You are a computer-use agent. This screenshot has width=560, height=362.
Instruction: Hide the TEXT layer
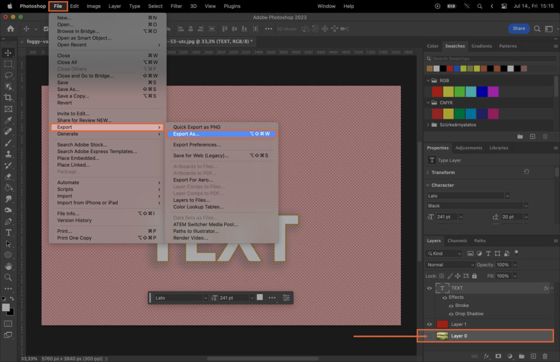[x=430, y=288]
